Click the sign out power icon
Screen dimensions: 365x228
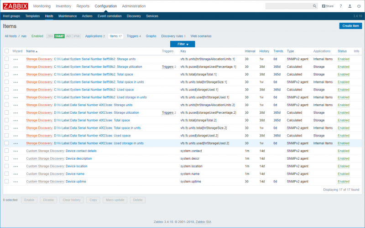coord(358,6)
